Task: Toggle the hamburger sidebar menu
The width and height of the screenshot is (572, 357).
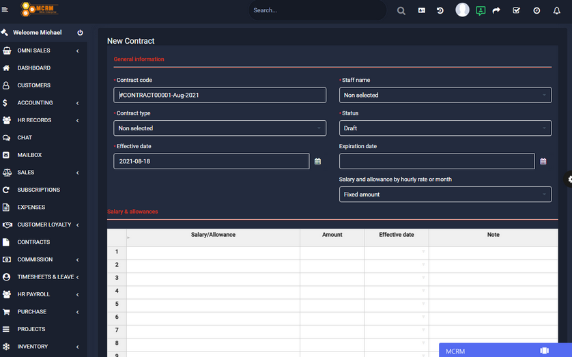Action: click(5, 10)
